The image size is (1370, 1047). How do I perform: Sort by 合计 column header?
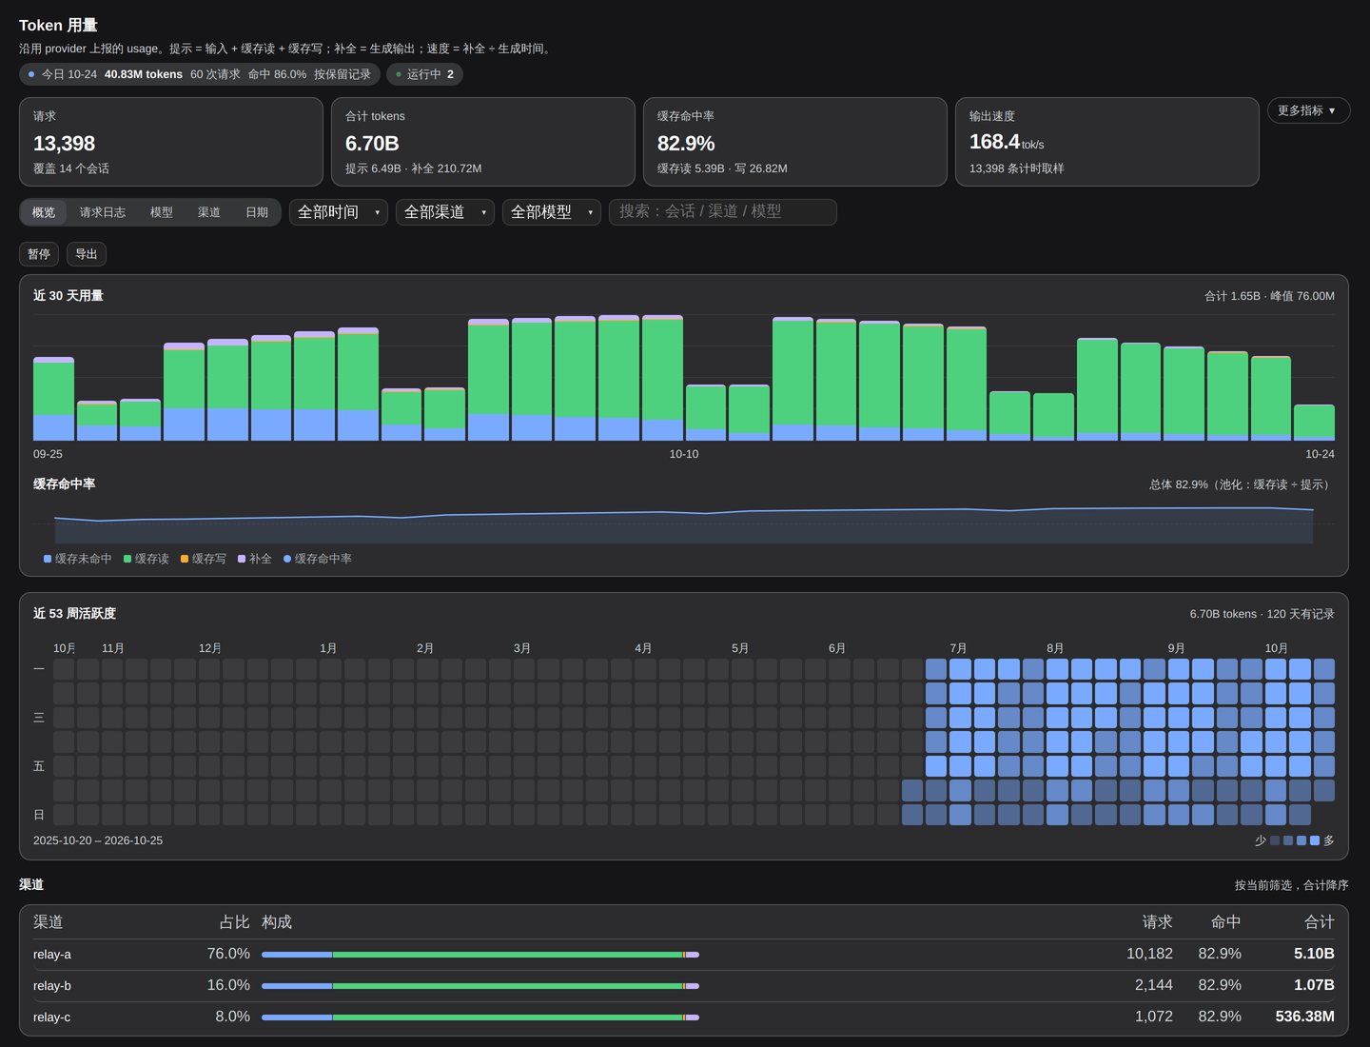(1320, 922)
